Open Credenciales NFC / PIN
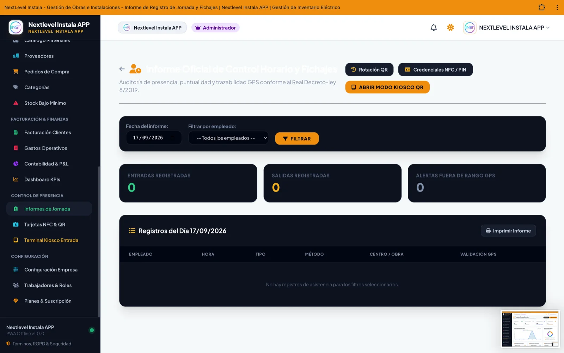564x353 pixels. click(435, 69)
